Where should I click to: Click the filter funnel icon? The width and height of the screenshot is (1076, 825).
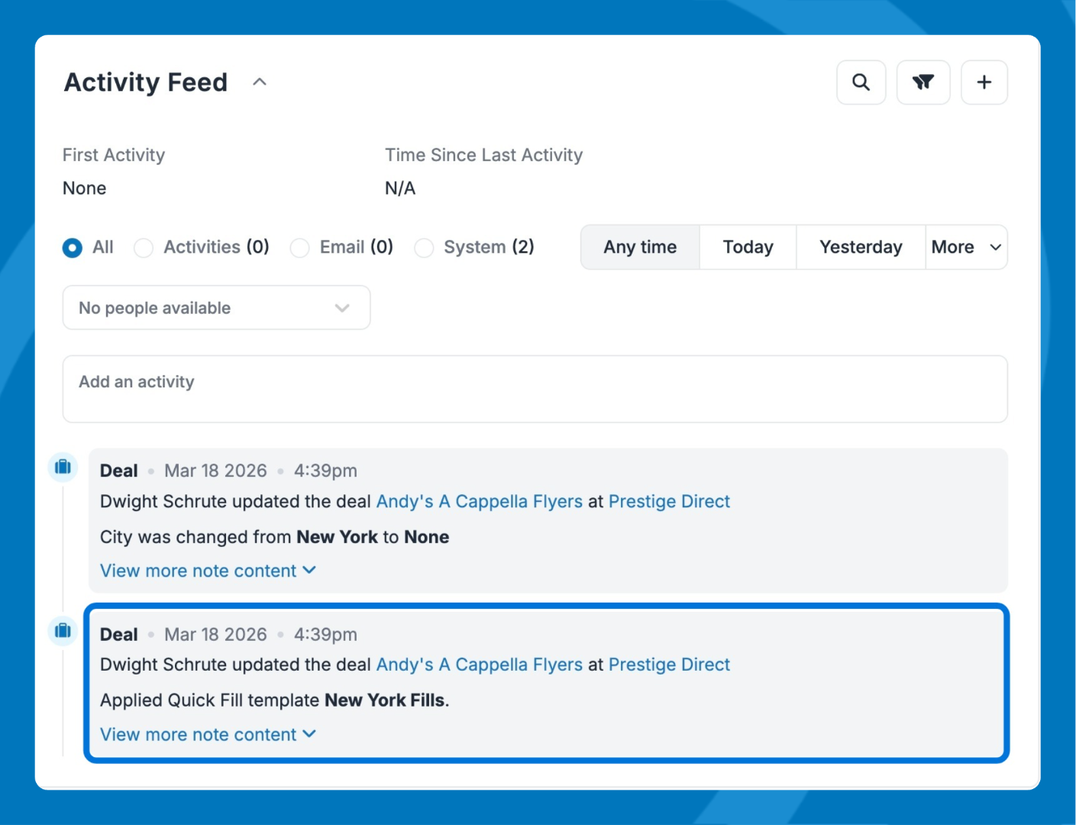(x=923, y=82)
